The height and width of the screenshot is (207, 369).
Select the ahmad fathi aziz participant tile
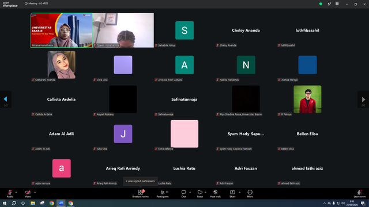click(x=307, y=168)
